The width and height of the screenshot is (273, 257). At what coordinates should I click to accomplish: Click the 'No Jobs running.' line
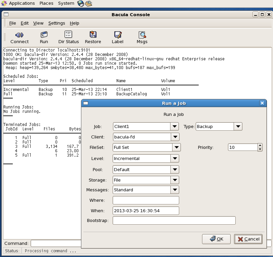tap(22, 111)
